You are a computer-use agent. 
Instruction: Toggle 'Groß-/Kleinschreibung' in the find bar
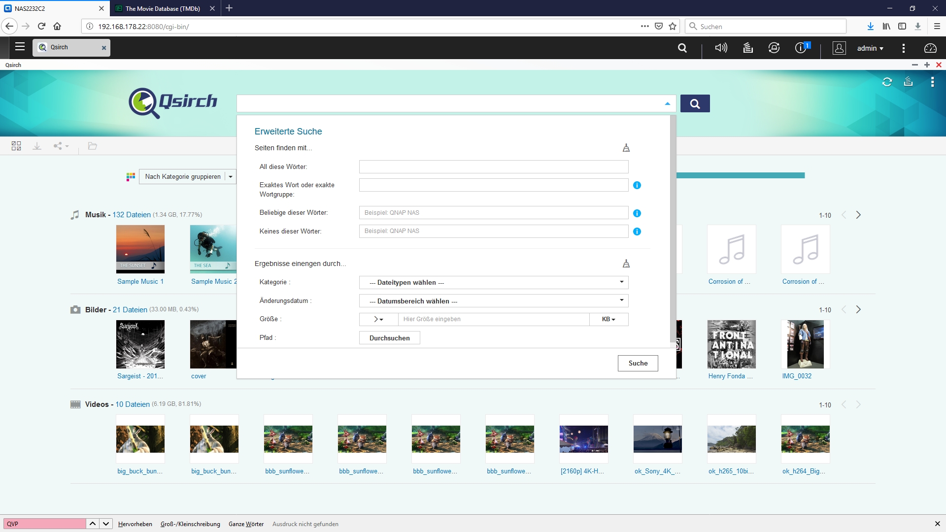tap(190, 524)
